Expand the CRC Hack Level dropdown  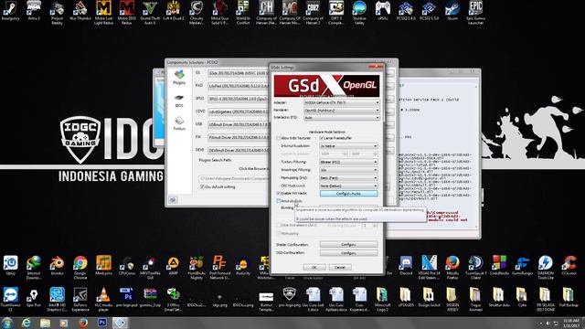(x=348, y=186)
